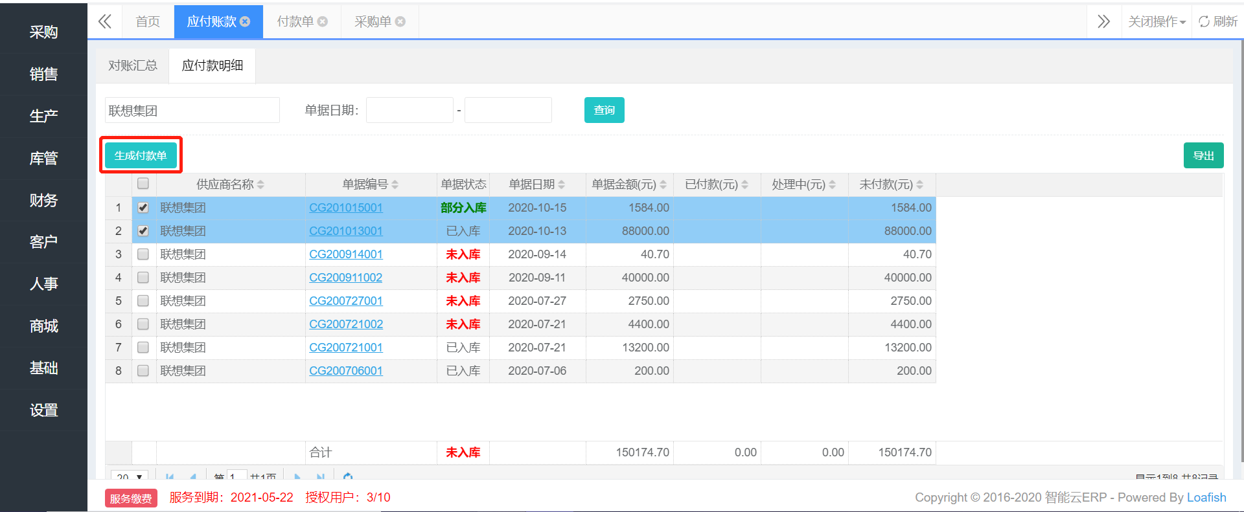Sort by 单据日期 using its sort arrows
The width and height of the screenshot is (1244, 512).
click(561, 184)
